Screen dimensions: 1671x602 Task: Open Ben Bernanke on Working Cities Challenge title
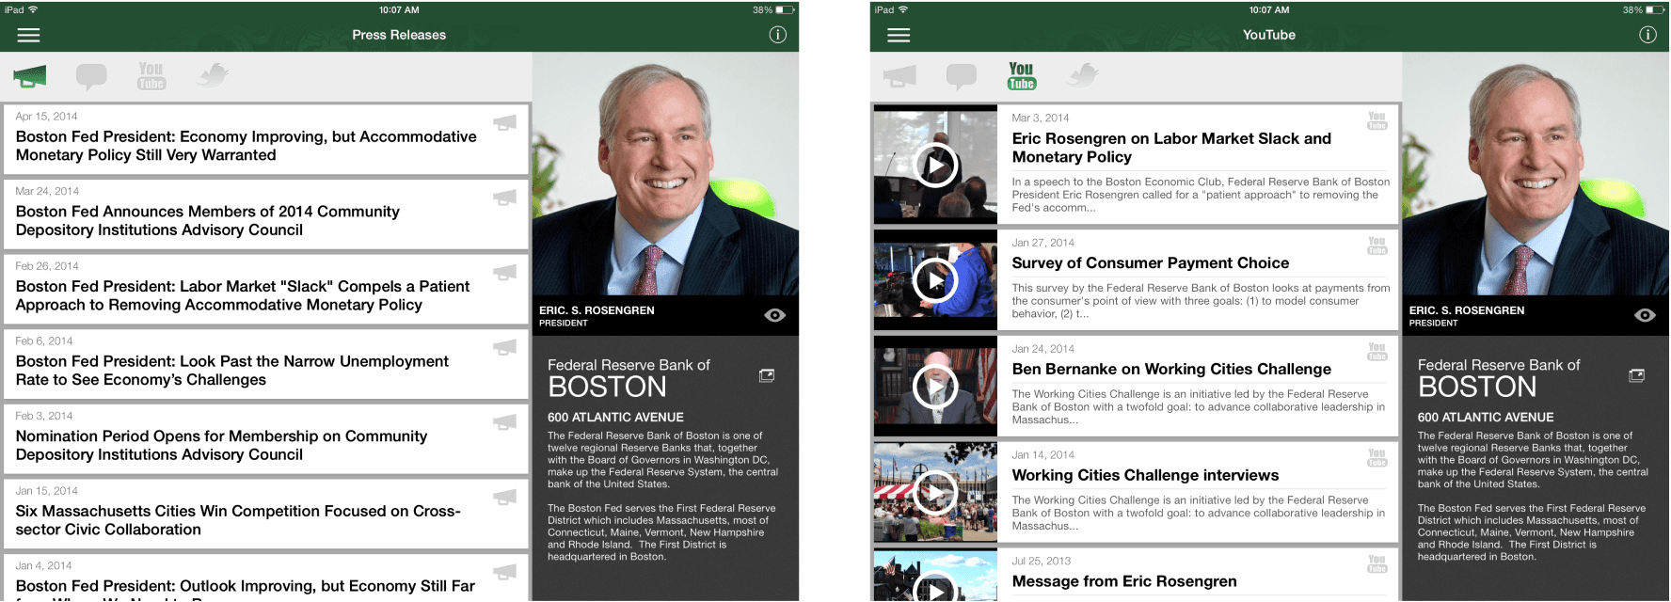click(1171, 370)
